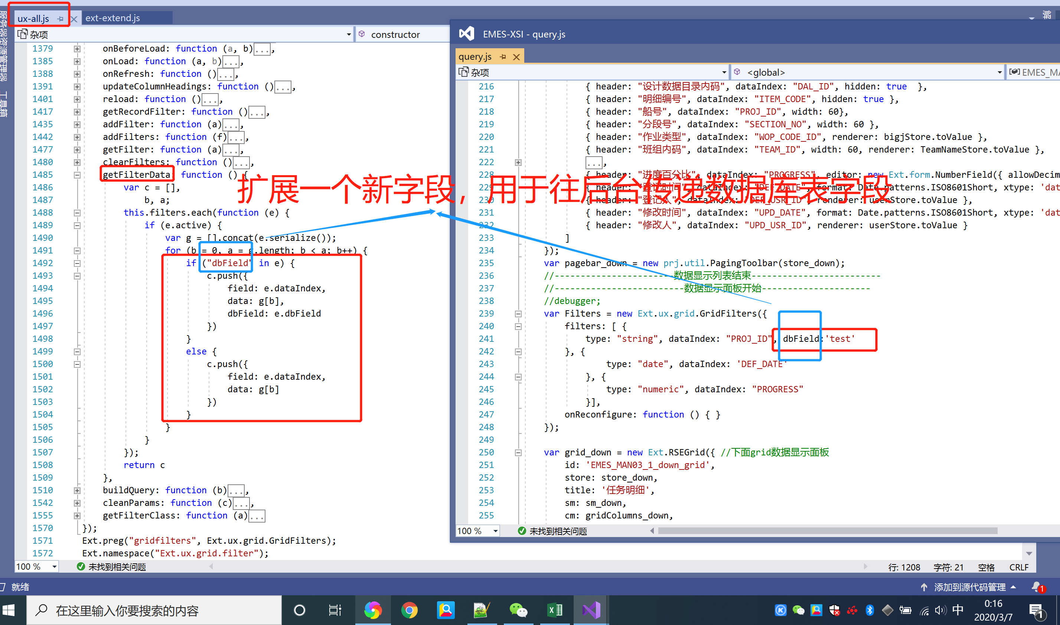Expand clearFilters on line 1480
The image size is (1060, 625).
click(77, 163)
